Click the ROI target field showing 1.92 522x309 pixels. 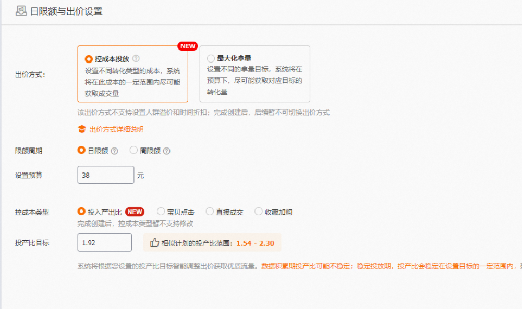click(104, 241)
